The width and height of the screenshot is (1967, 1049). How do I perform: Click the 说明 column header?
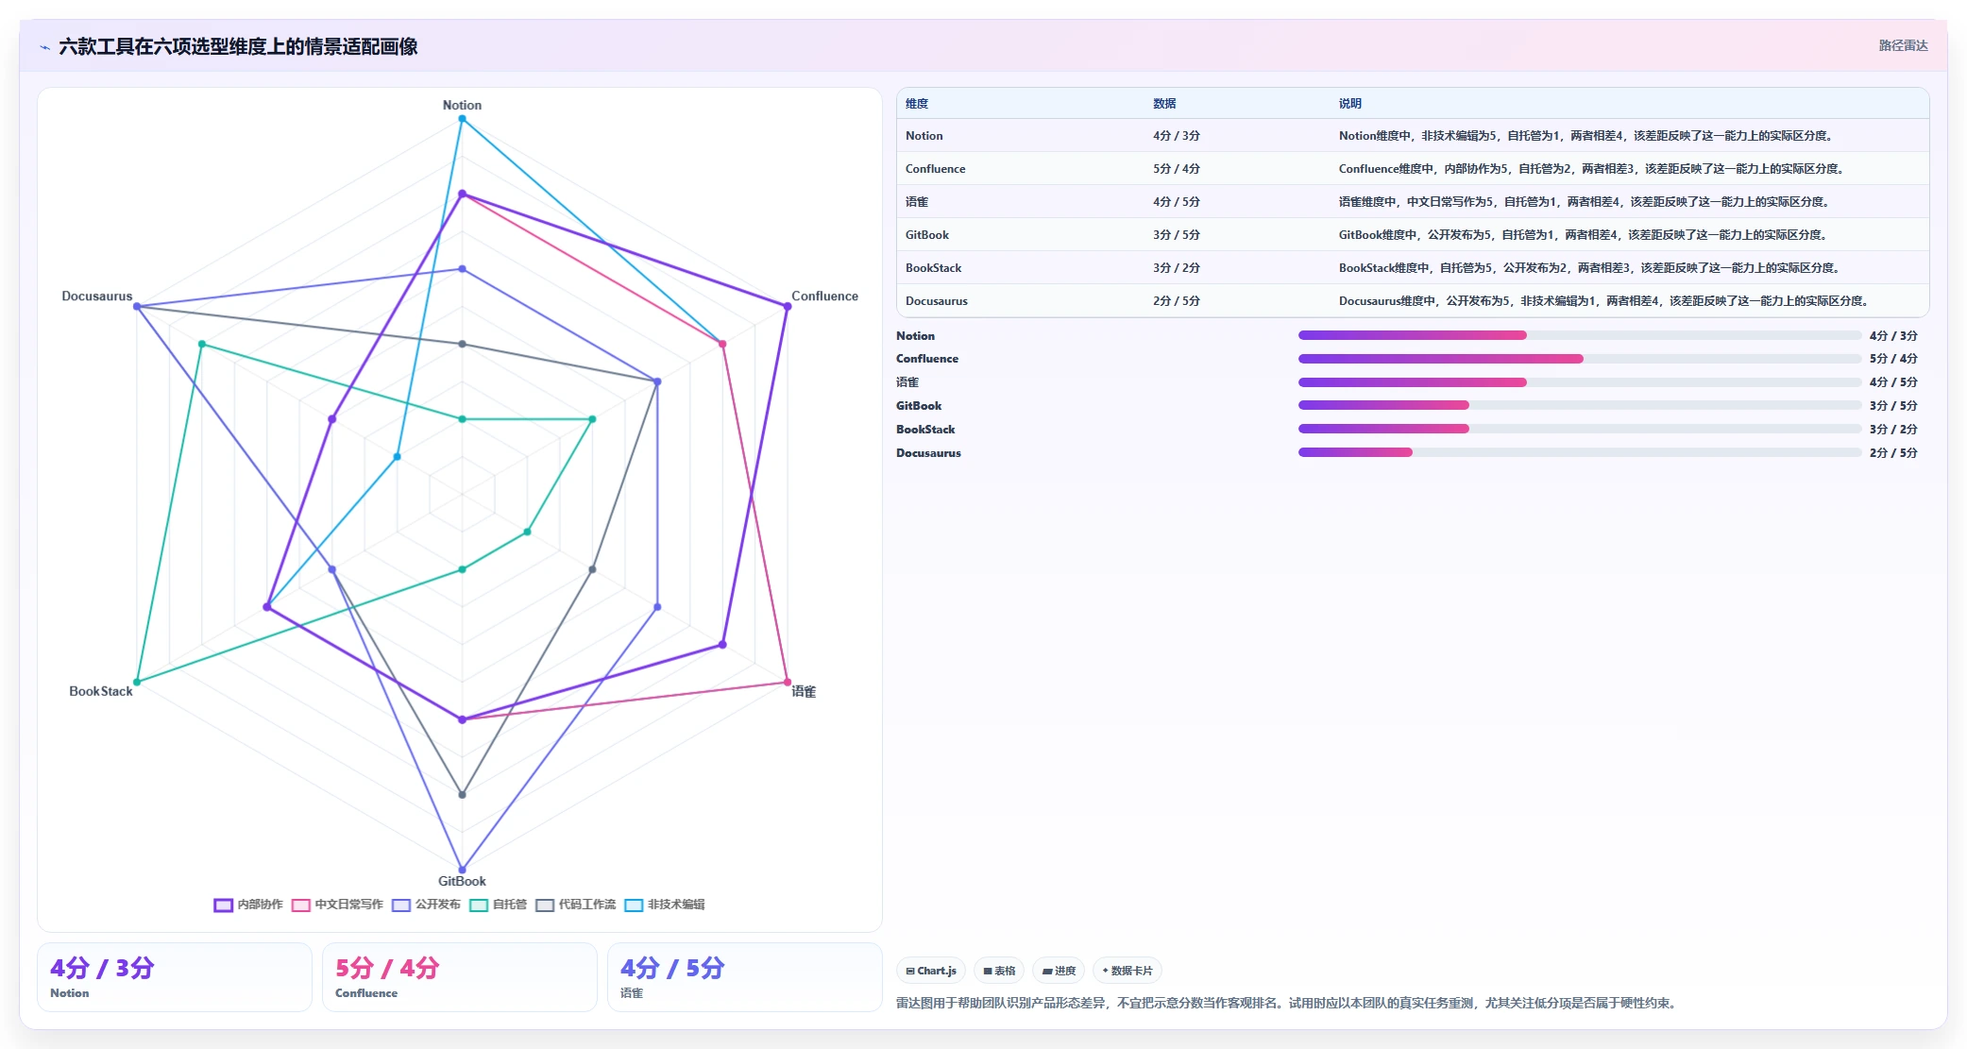[x=1350, y=104]
